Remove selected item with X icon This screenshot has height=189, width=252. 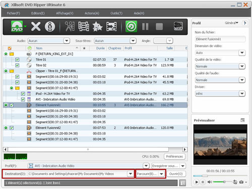click(36, 26)
